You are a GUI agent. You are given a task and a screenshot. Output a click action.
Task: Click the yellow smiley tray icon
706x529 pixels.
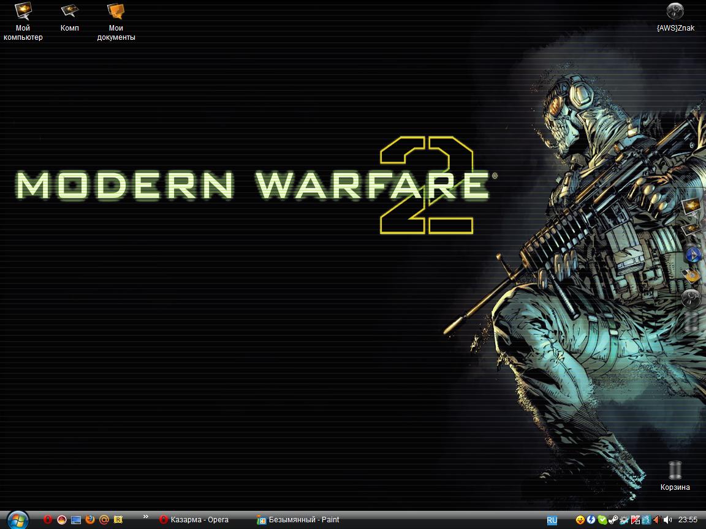pyautogui.click(x=580, y=520)
